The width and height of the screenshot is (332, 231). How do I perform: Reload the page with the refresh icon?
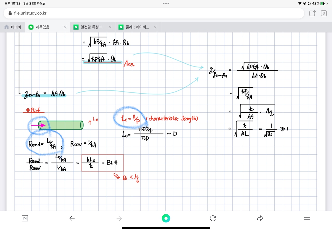[213, 218]
